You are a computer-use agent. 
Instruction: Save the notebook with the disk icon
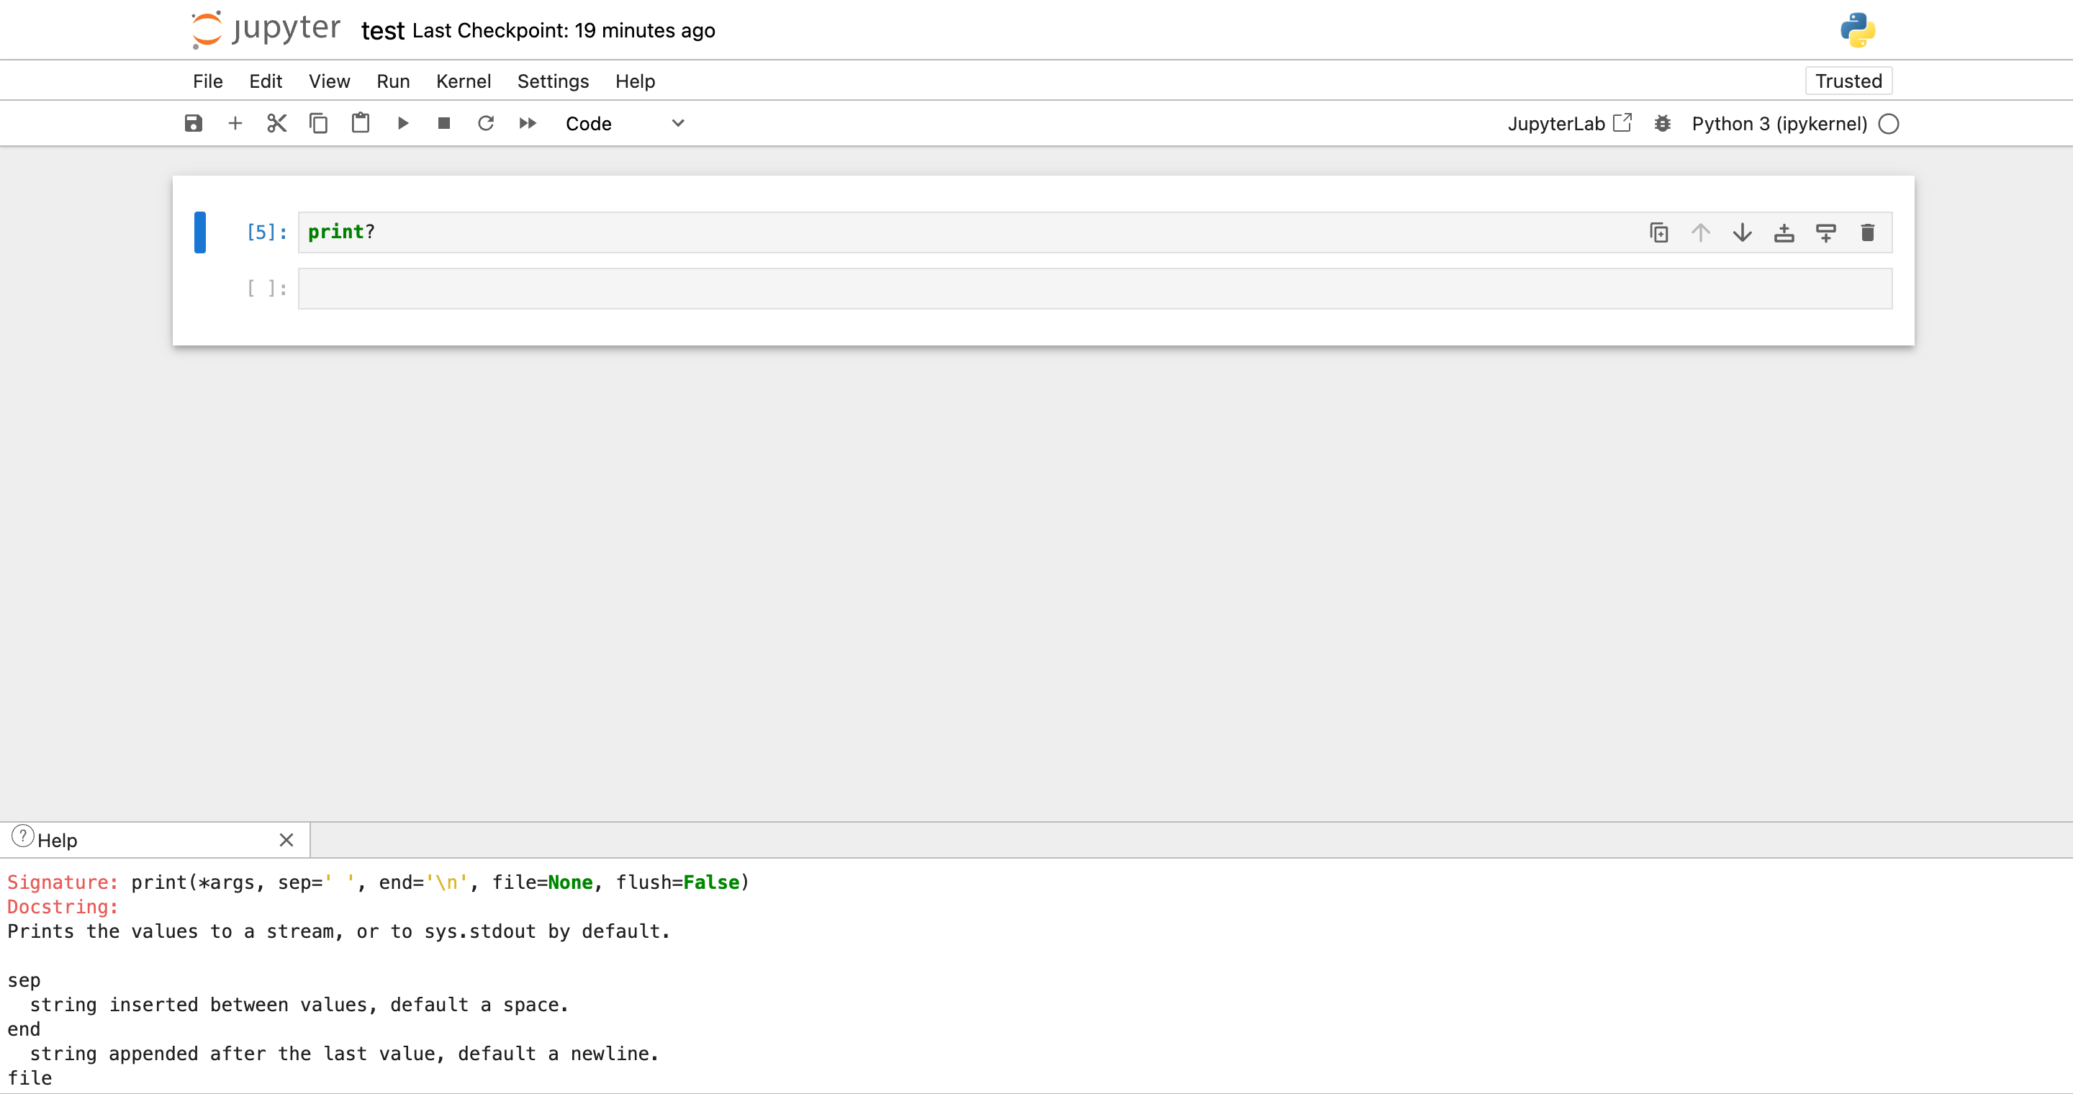click(x=193, y=123)
